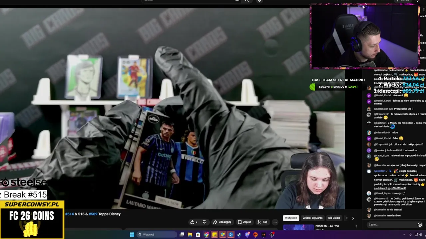
Task: Create a clip with Klip button
Action: tap(262, 222)
